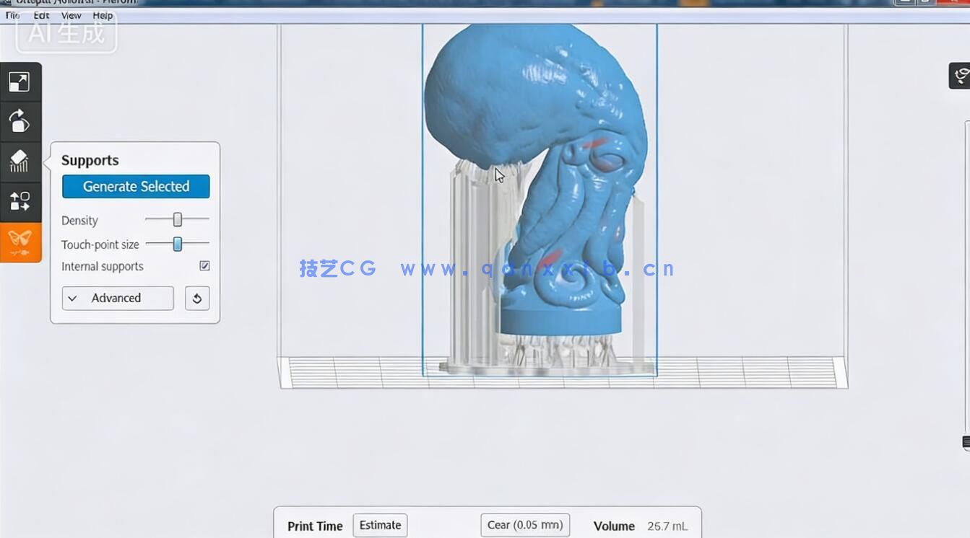Enable internal supports in the Supports panel

(x=204, y=265)
